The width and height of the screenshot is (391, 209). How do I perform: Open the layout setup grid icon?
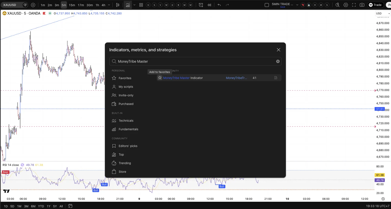[x=141, y=5]
